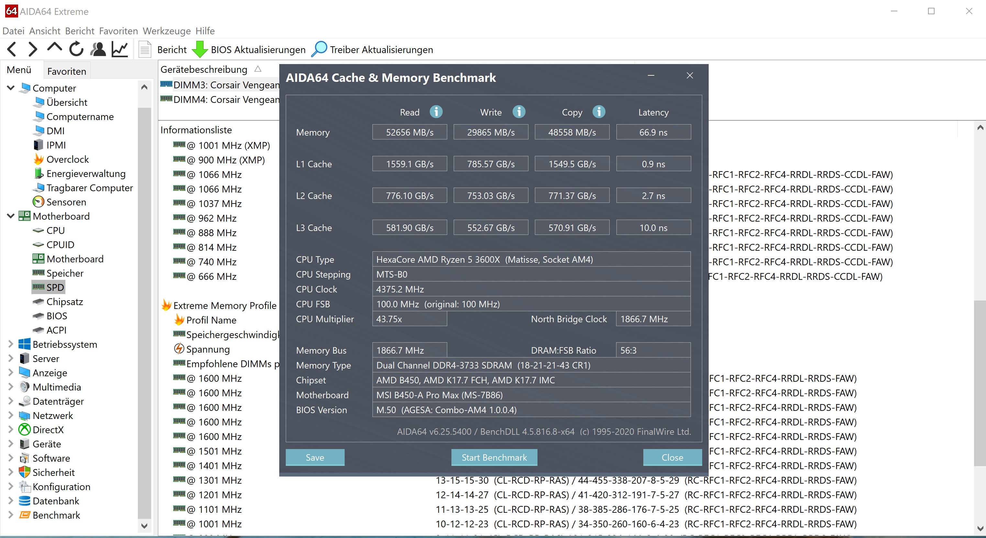Click the Bericht report document icon
The width and height of the screenshot is (986, 538).
(145, 49)
